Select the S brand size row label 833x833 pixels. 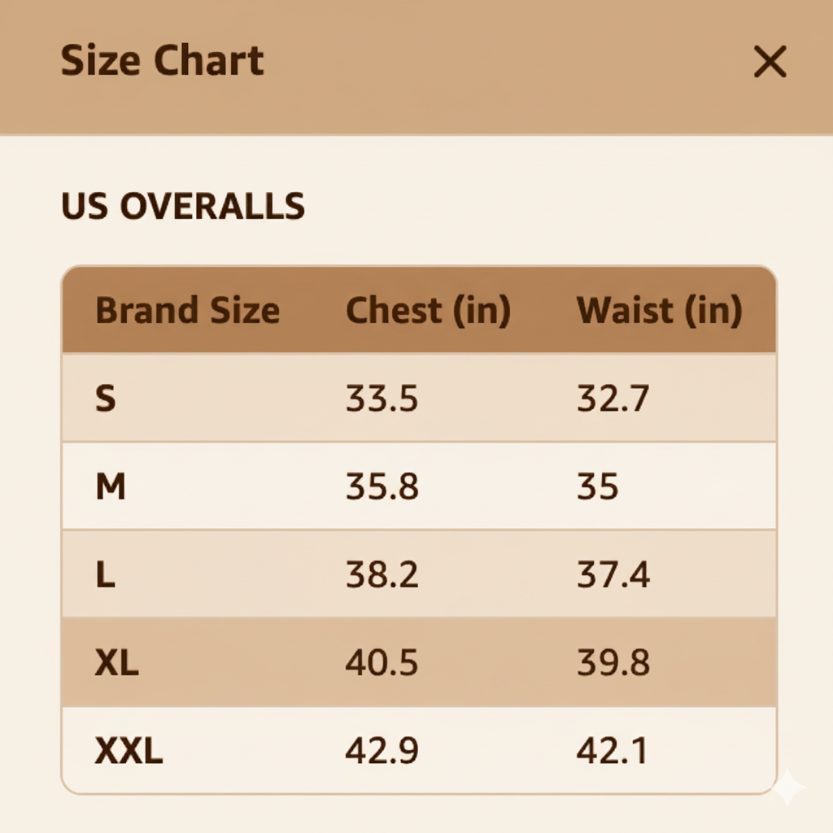click(x=105, y=399)
